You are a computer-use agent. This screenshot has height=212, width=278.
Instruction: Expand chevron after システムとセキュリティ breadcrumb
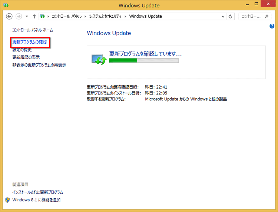126,16
